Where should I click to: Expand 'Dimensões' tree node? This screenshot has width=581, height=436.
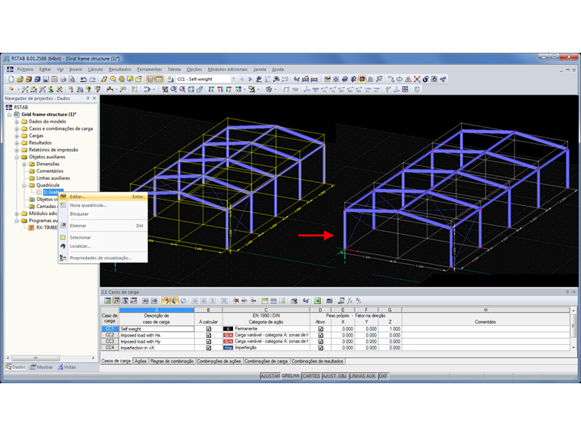click(24, 164)
